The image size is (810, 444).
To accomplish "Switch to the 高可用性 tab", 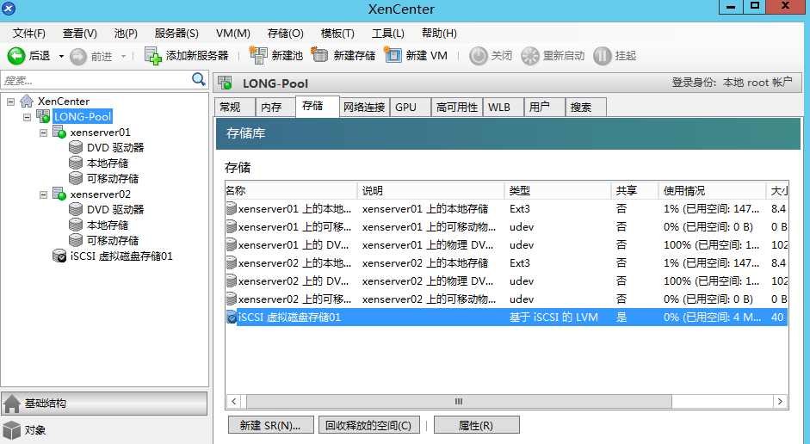I will (457, 108).
